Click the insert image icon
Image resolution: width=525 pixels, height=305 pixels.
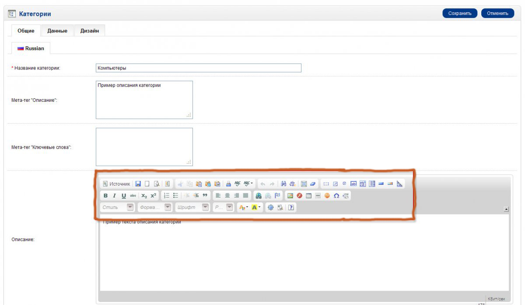[290, 196]
